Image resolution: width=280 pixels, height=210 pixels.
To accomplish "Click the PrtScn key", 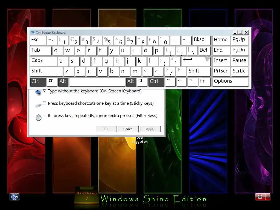I will tap(221, 72).
